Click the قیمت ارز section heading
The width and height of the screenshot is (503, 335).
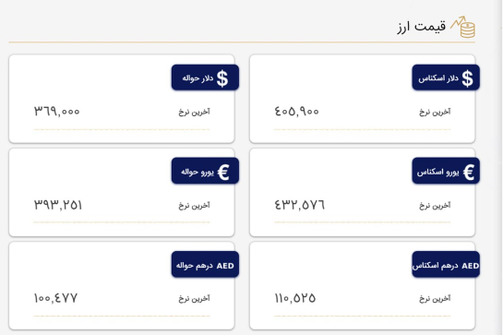click(x=421, y=27)
